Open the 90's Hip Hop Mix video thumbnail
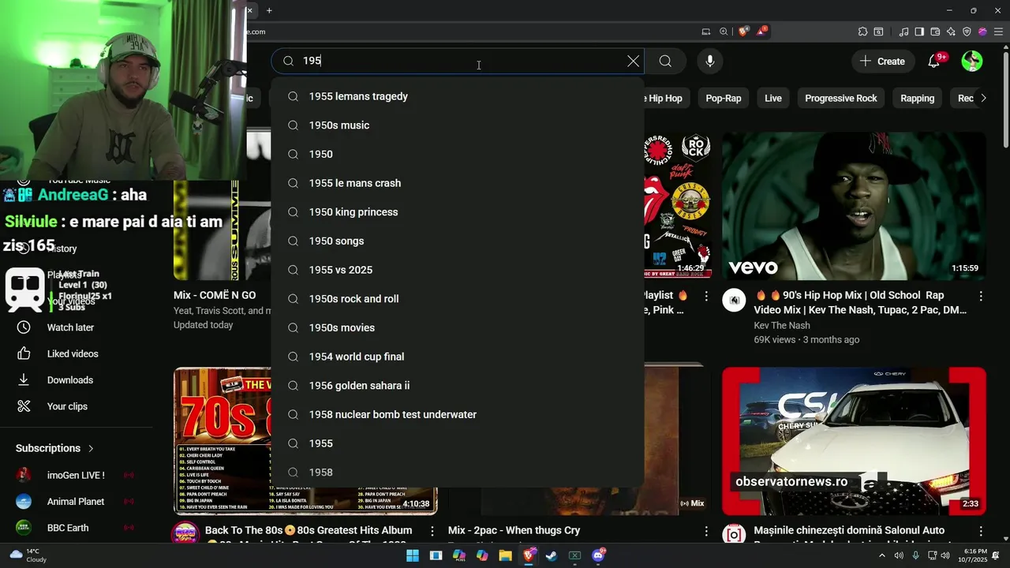Image resolution: width=1010 pixels, height=568 pixels. [854, 205]
